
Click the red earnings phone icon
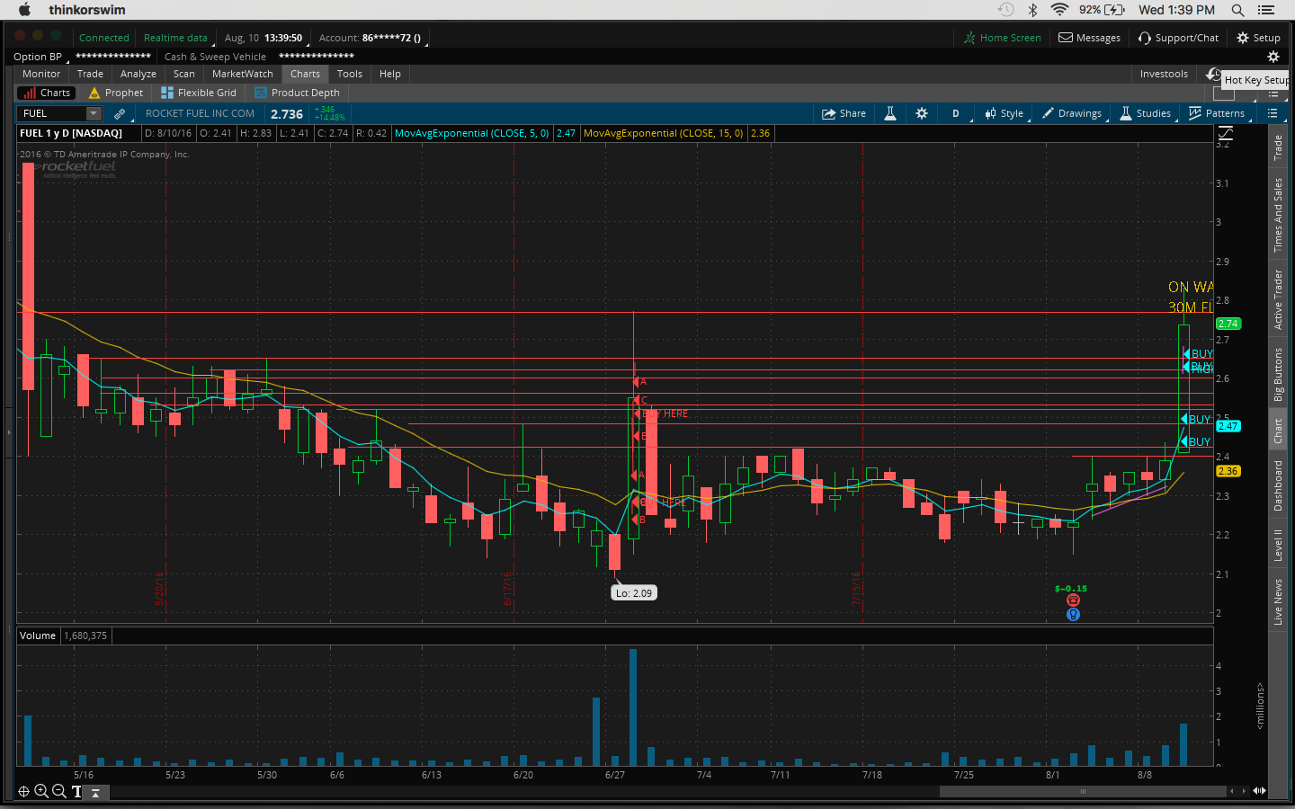point(1073,600)
